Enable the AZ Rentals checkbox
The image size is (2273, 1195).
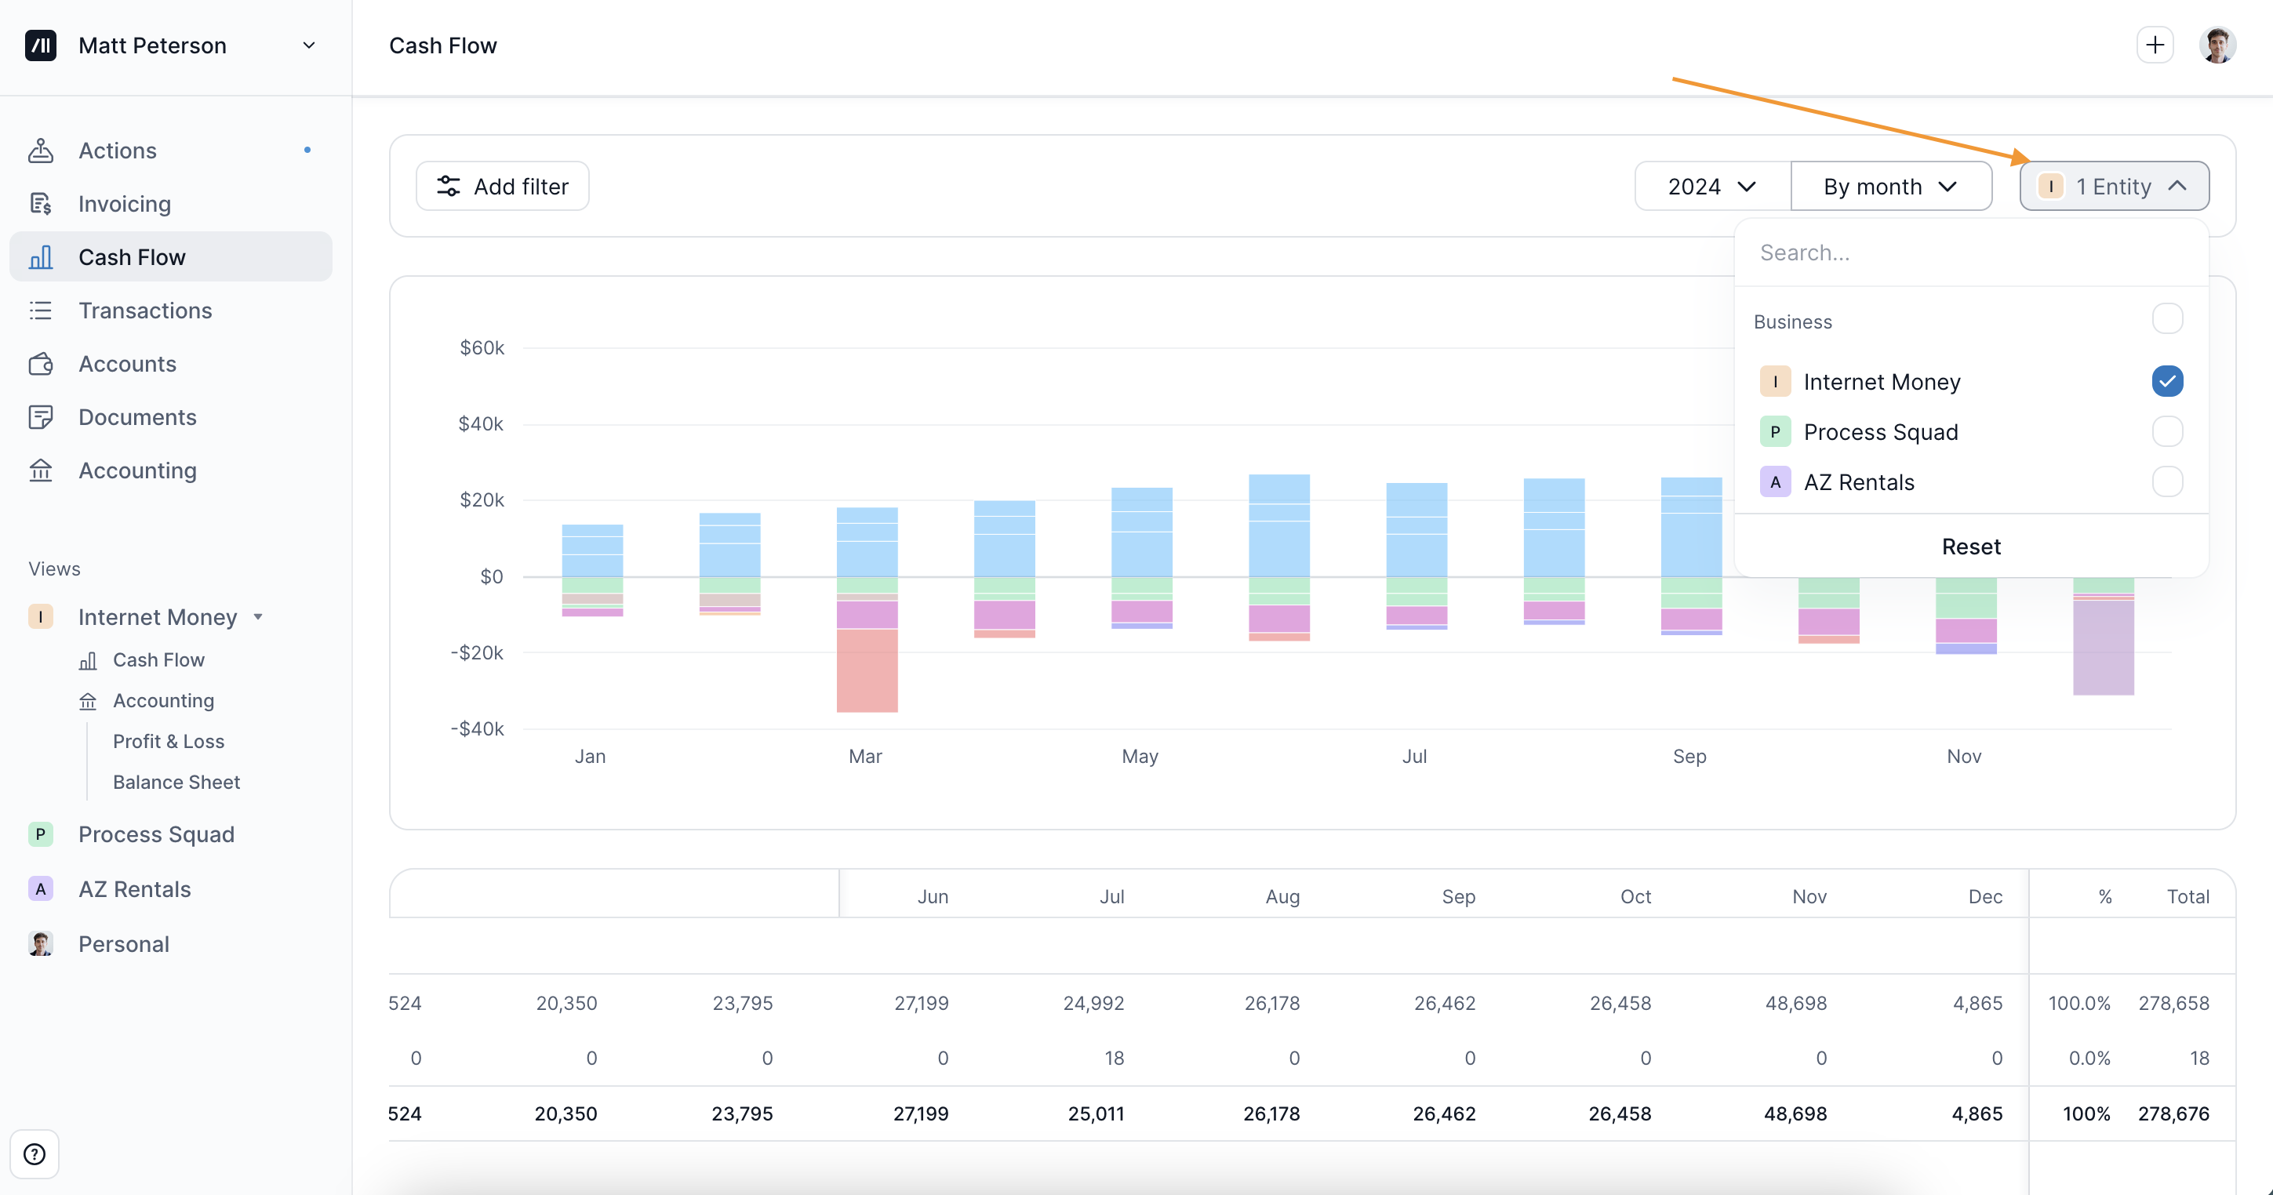(2168, 481)
